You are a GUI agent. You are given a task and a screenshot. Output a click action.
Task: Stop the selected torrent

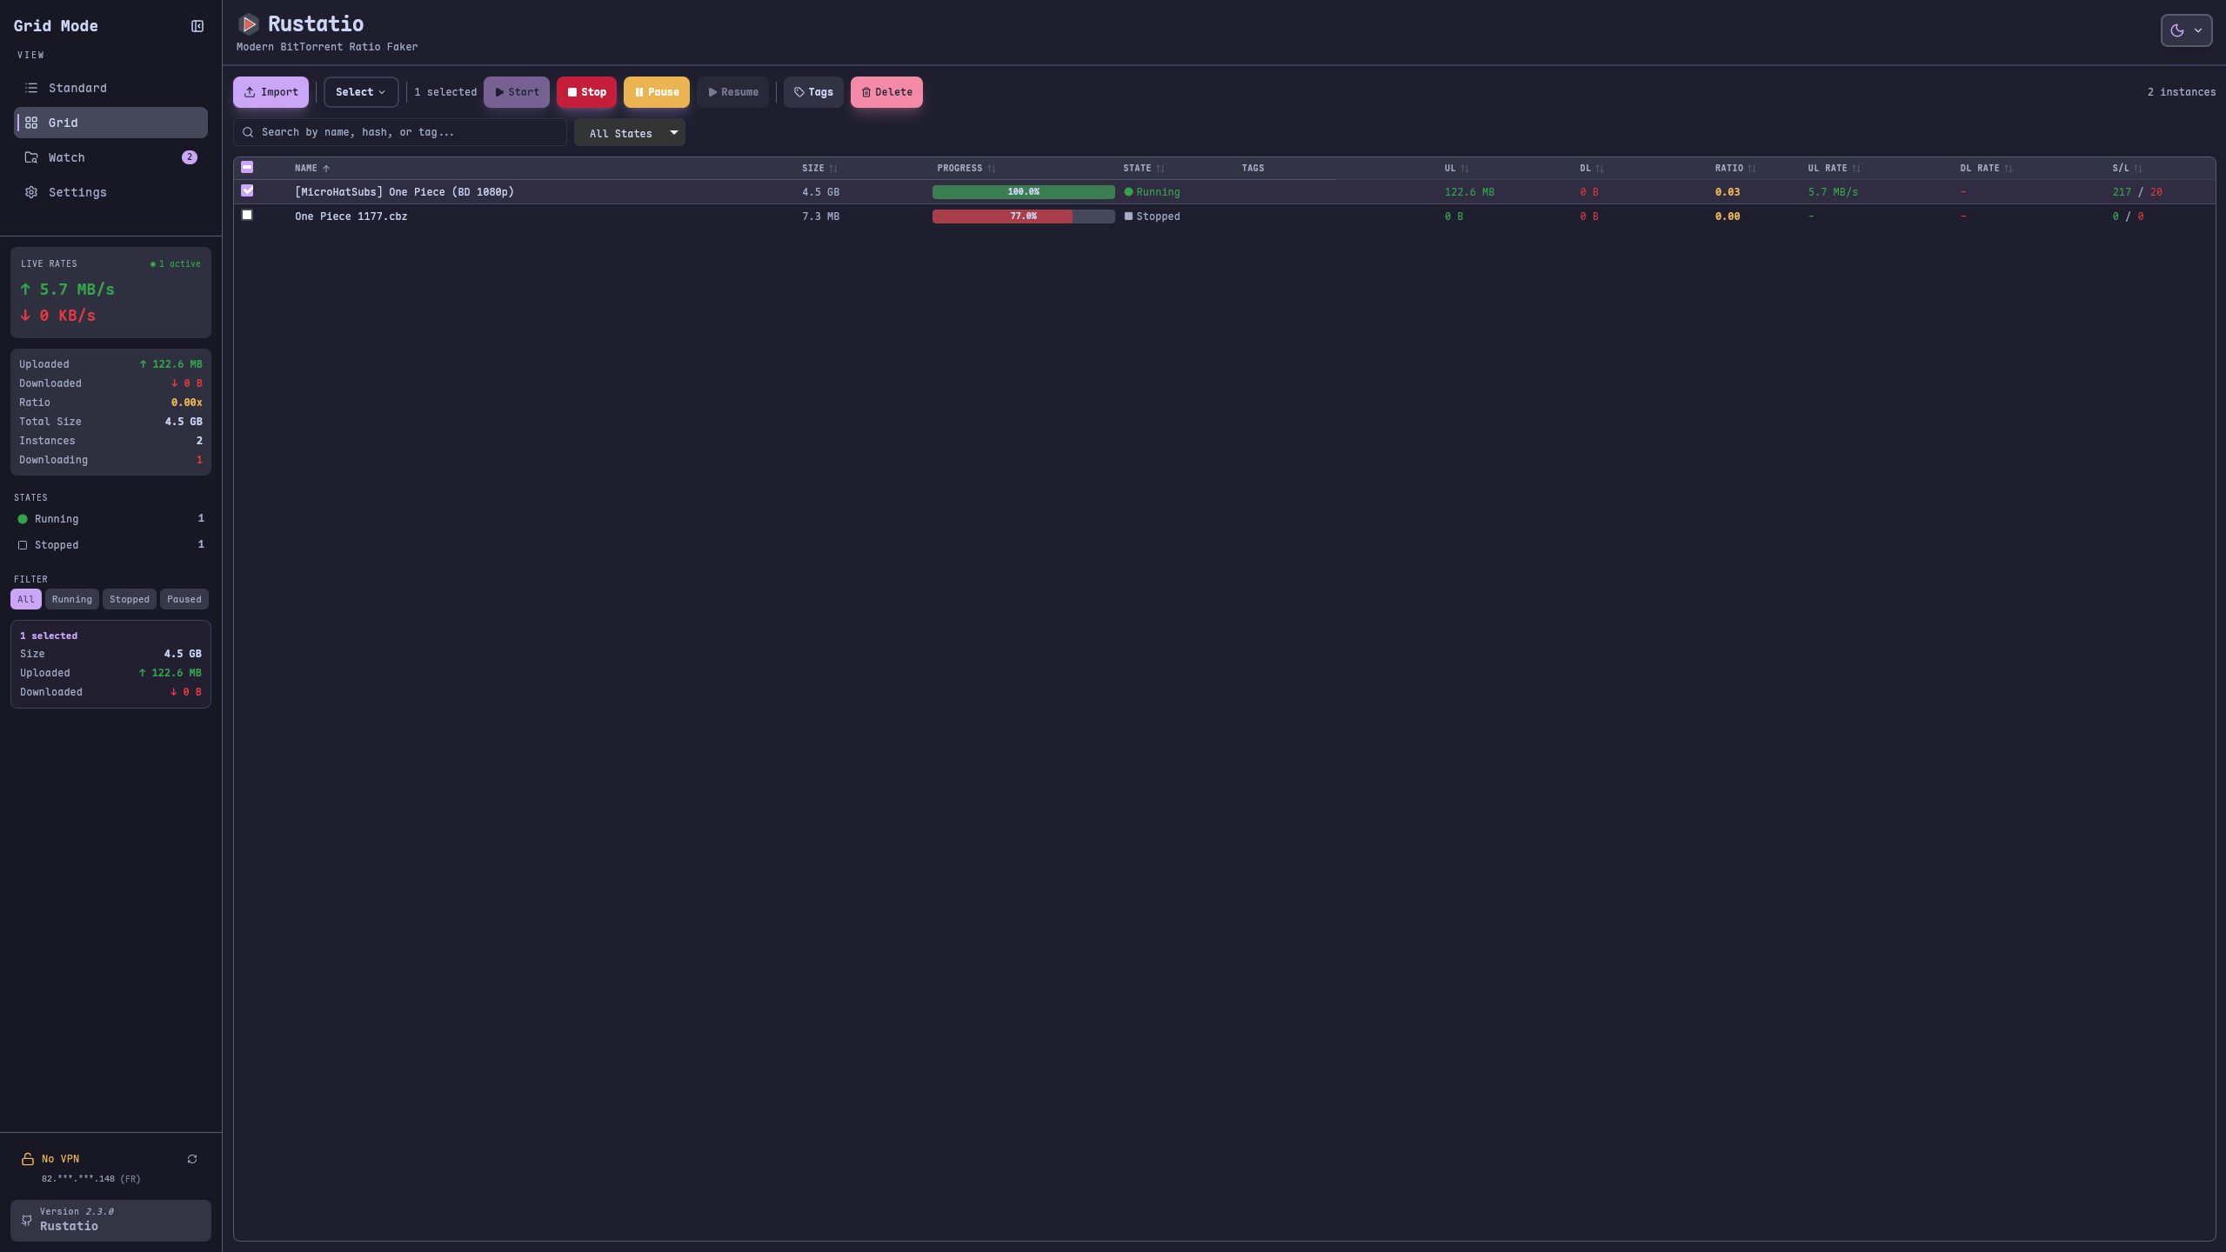point(586,91)
